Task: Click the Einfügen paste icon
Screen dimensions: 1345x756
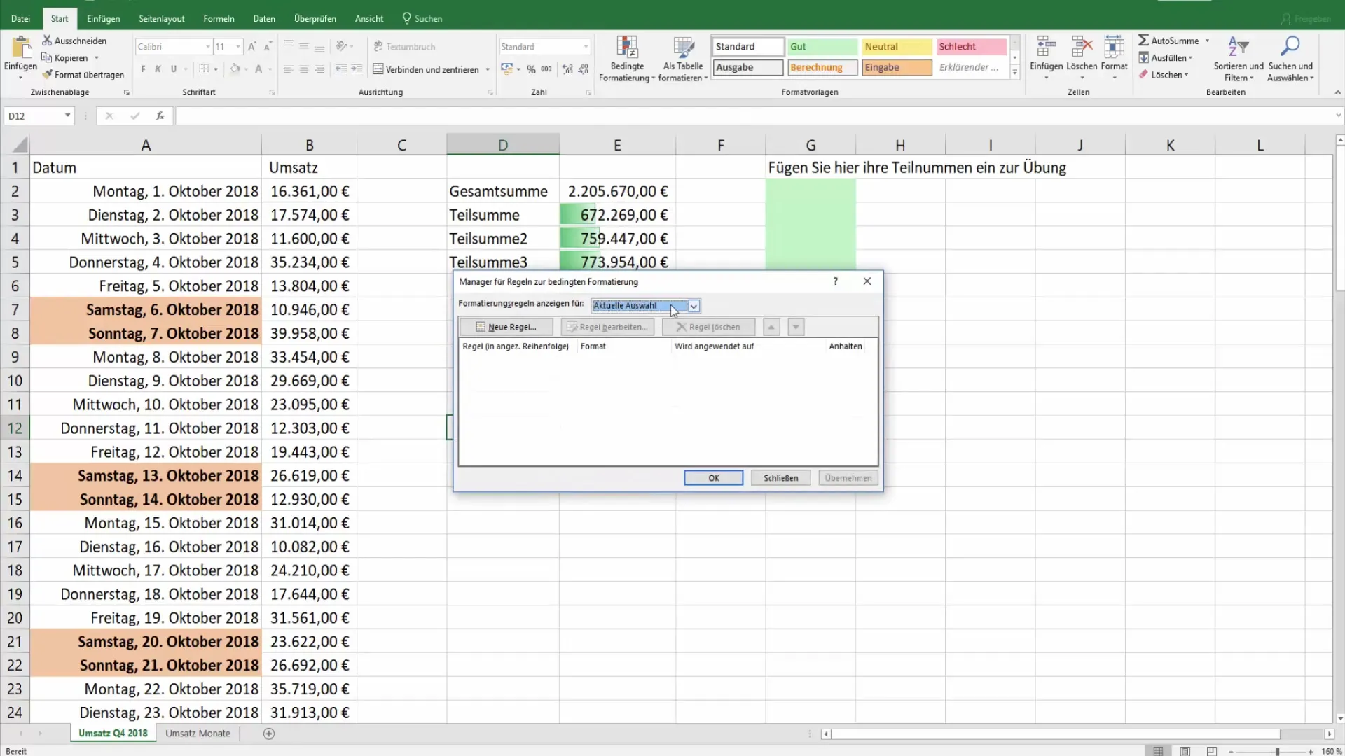Action: pos(20,48)
